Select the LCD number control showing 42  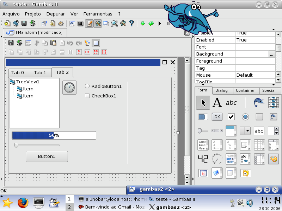(x=203, y=159)
